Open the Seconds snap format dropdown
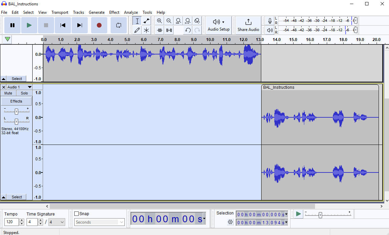389x235 pixels. point(99,222)
